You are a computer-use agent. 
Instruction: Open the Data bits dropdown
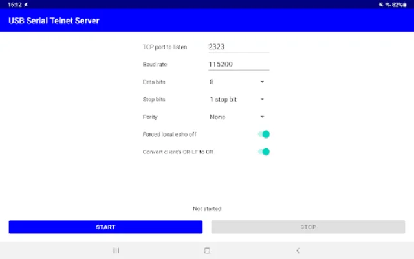pyautogui.click(x=237, y=82)
